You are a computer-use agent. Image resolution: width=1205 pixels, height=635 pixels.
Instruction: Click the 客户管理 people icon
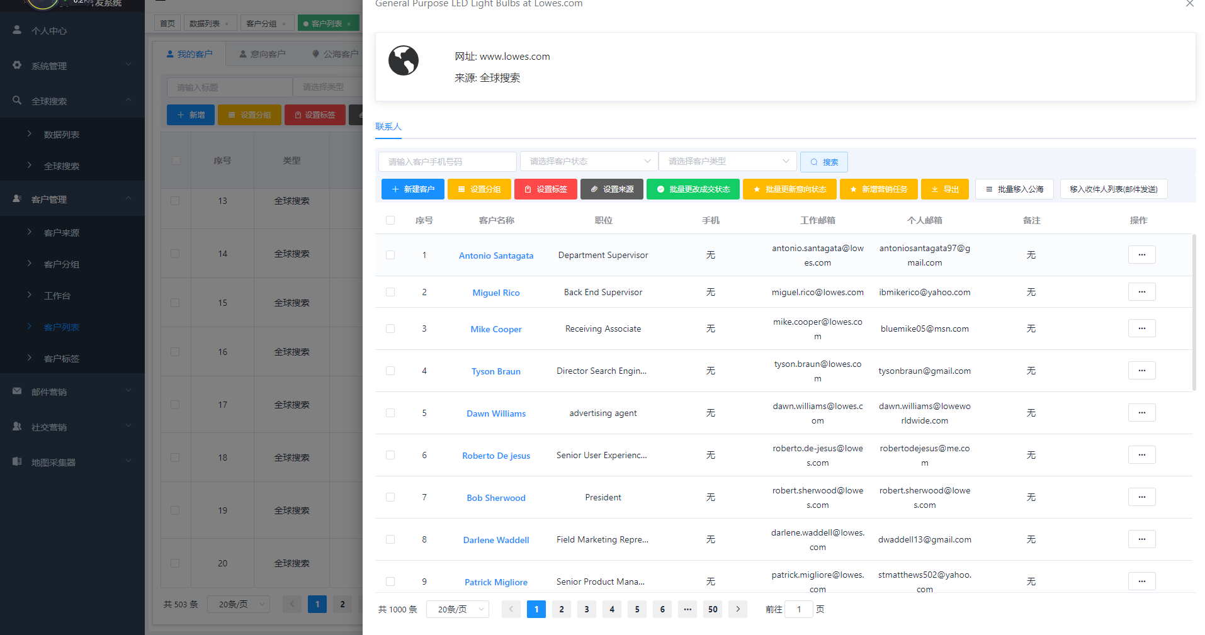coord(17,199)
